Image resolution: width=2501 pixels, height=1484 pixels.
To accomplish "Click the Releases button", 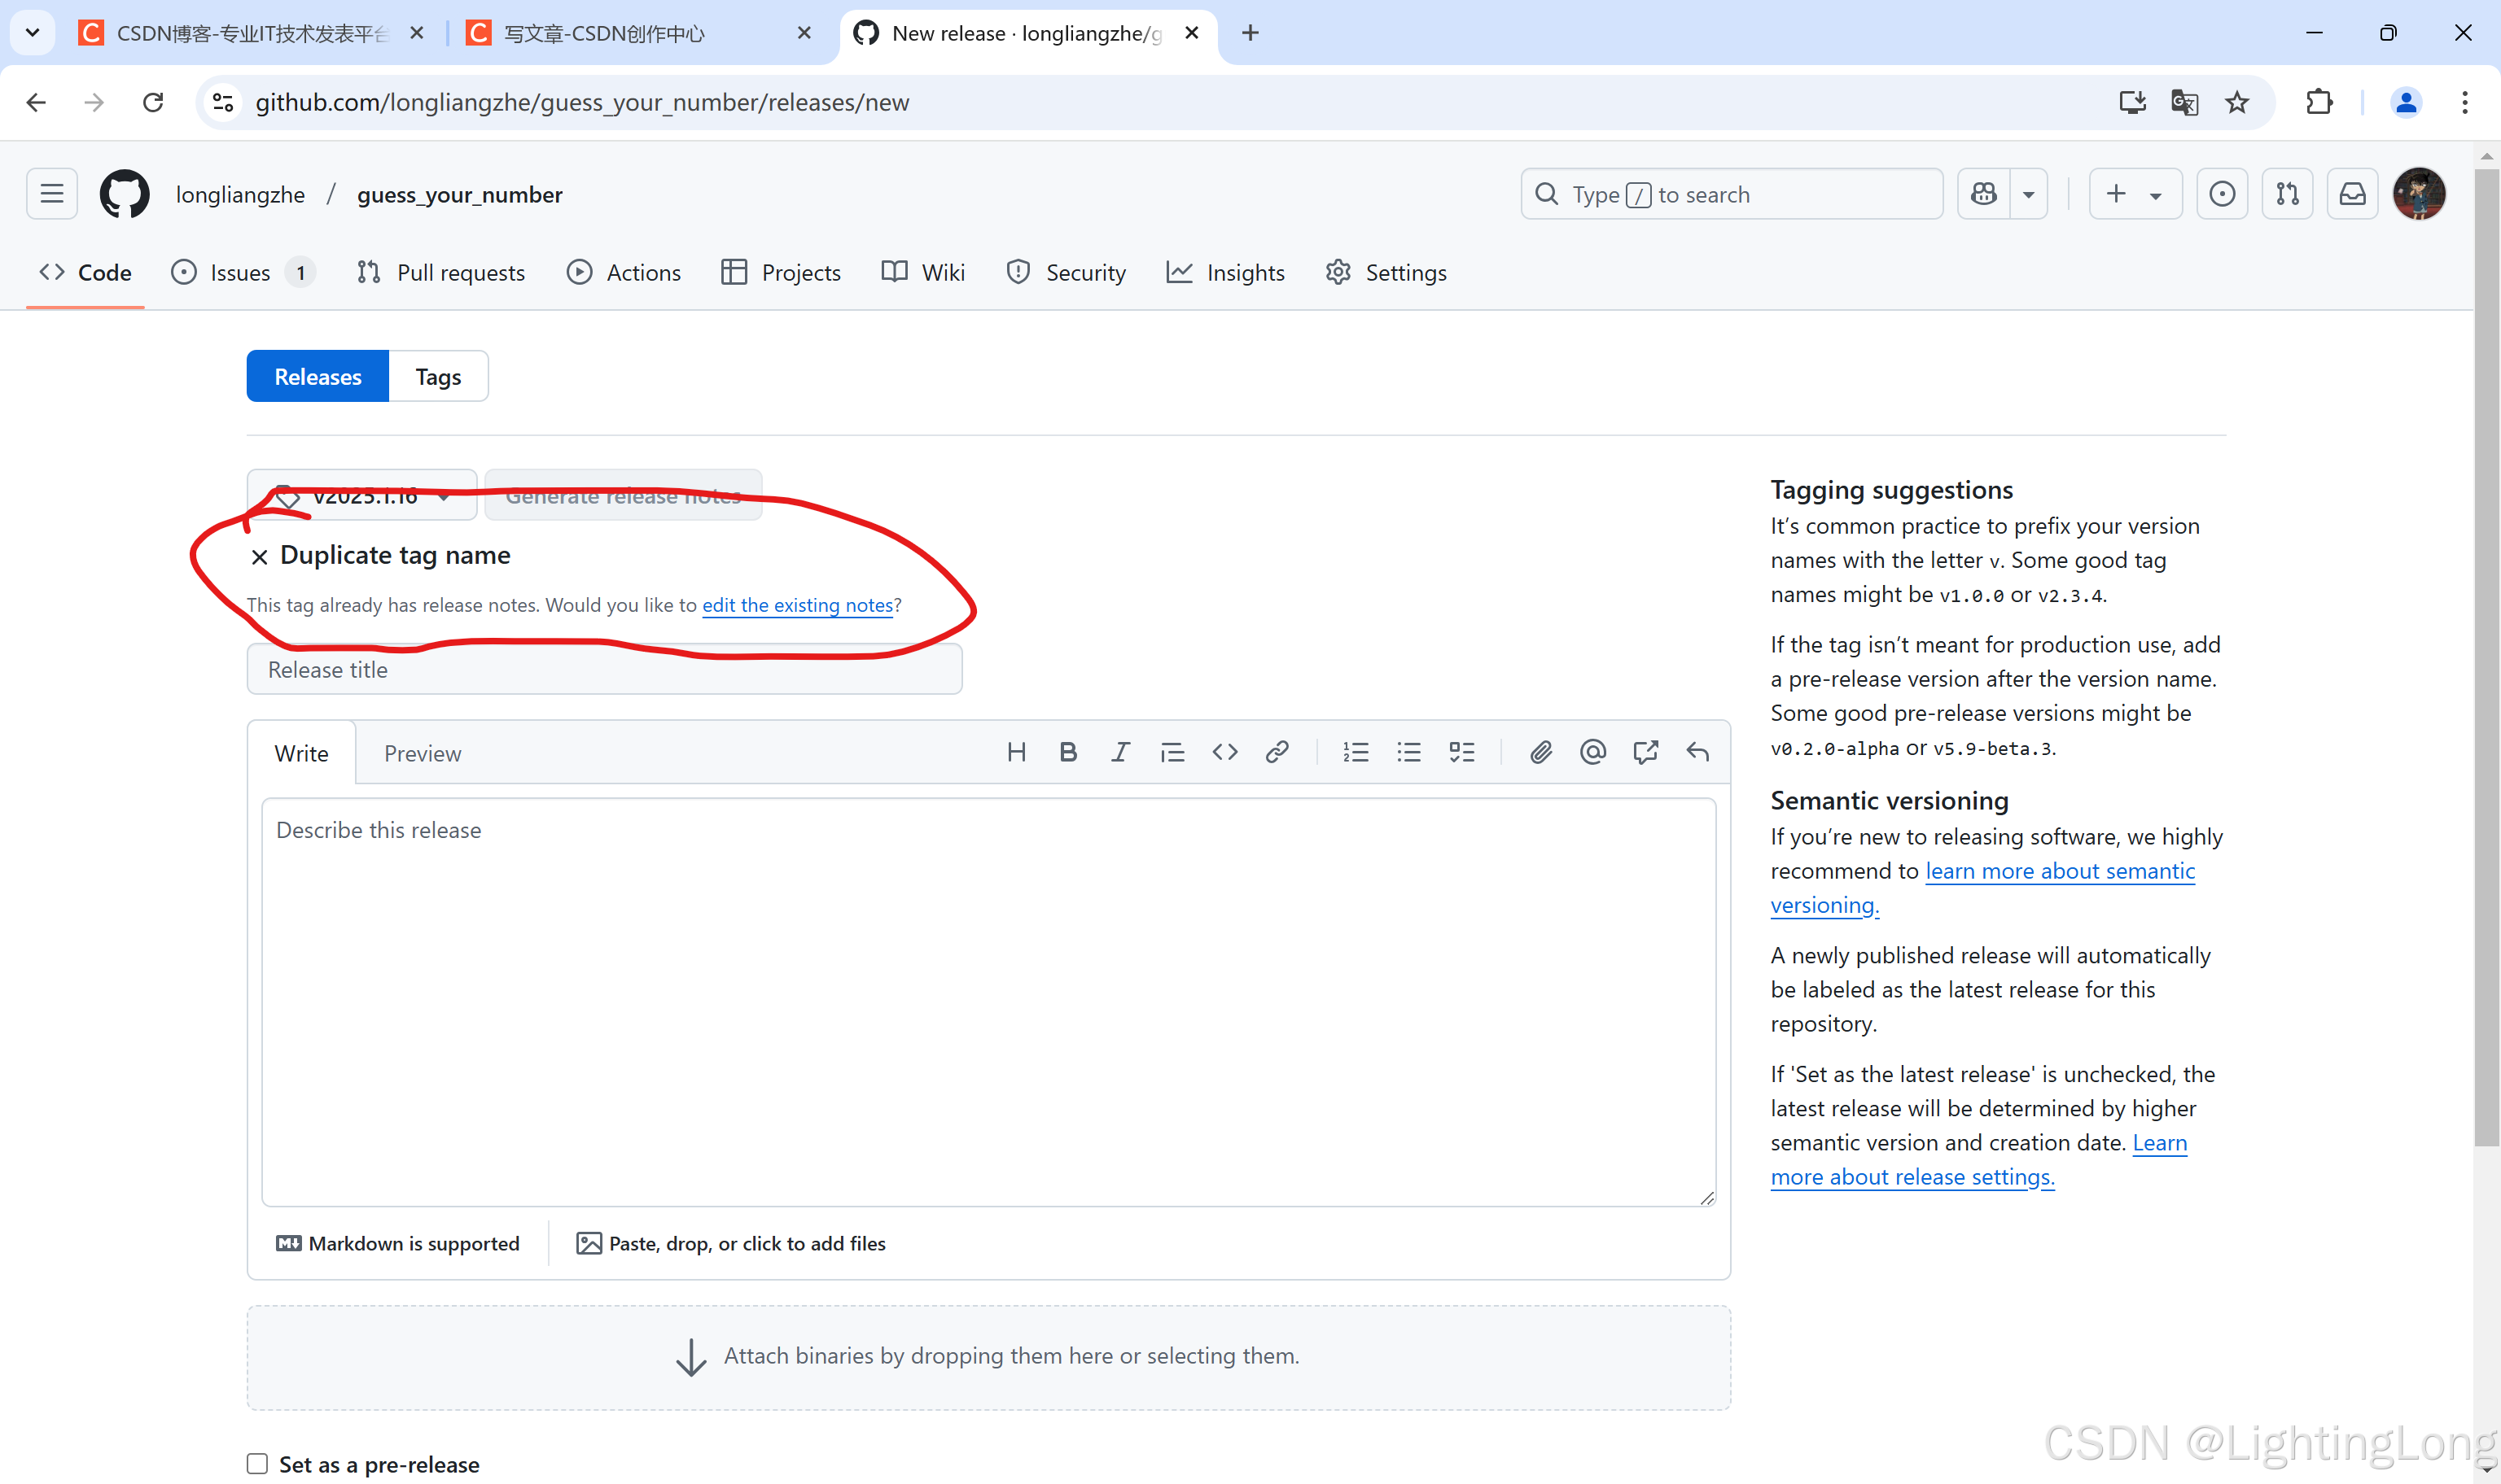I will (x=318, y=377).
